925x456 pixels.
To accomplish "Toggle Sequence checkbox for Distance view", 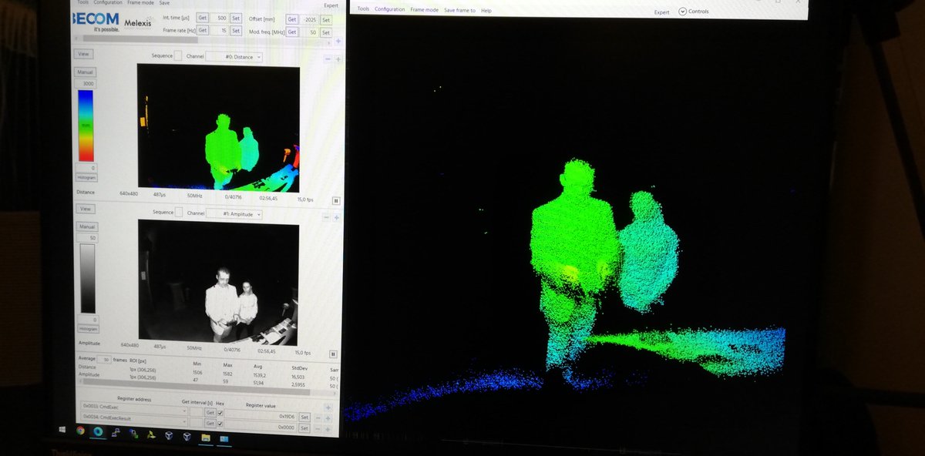I will pos(178,55).
